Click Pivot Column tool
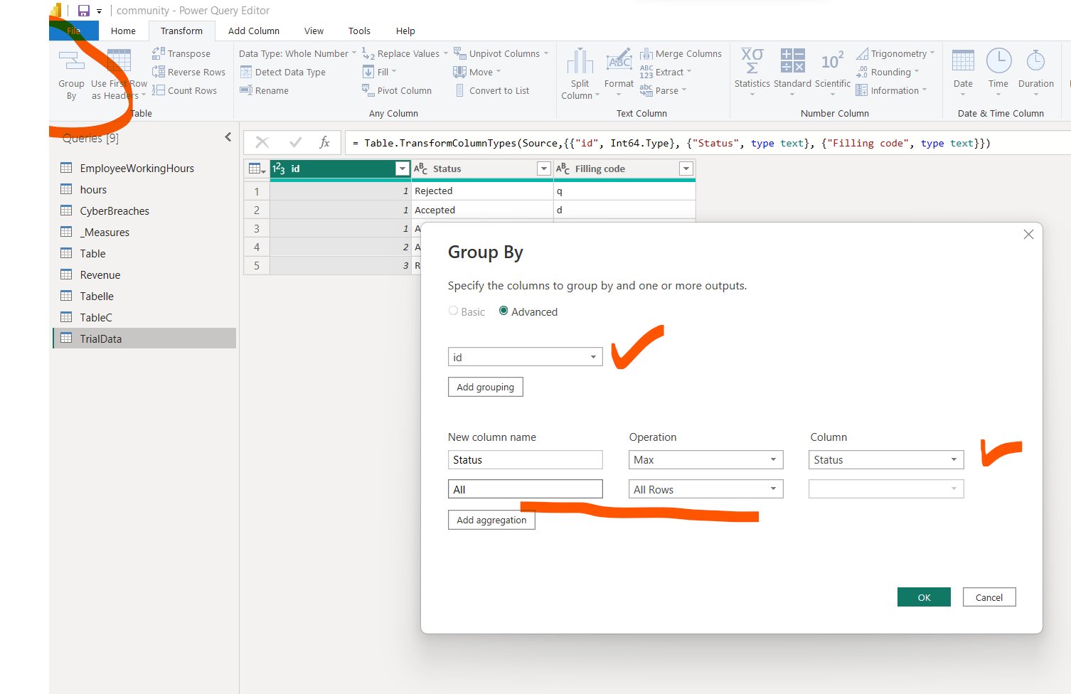The width and height of the screenshot is (1071, 694). click(397, 90)
